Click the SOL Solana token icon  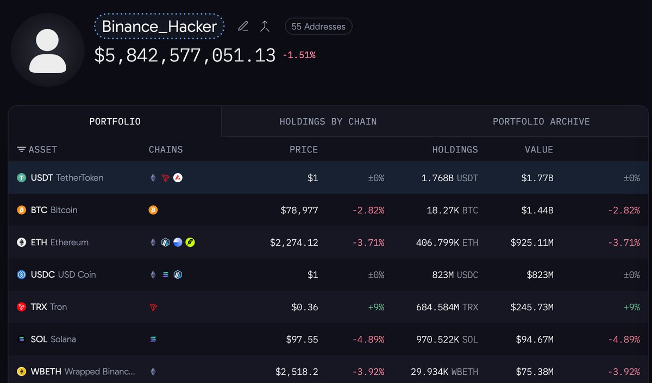(x=22, y=339)
